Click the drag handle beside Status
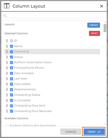Screen dimensions: 108x138 coord(7,57)
